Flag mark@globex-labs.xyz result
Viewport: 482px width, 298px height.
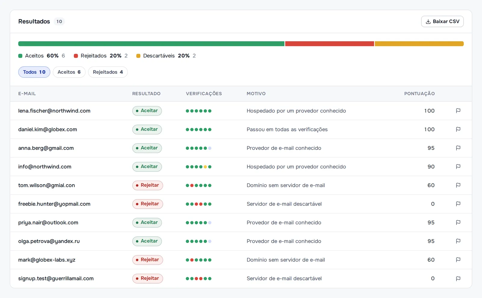(x=458, y=260)
